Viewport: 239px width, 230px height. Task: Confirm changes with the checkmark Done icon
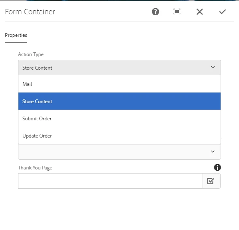point(222,12)
